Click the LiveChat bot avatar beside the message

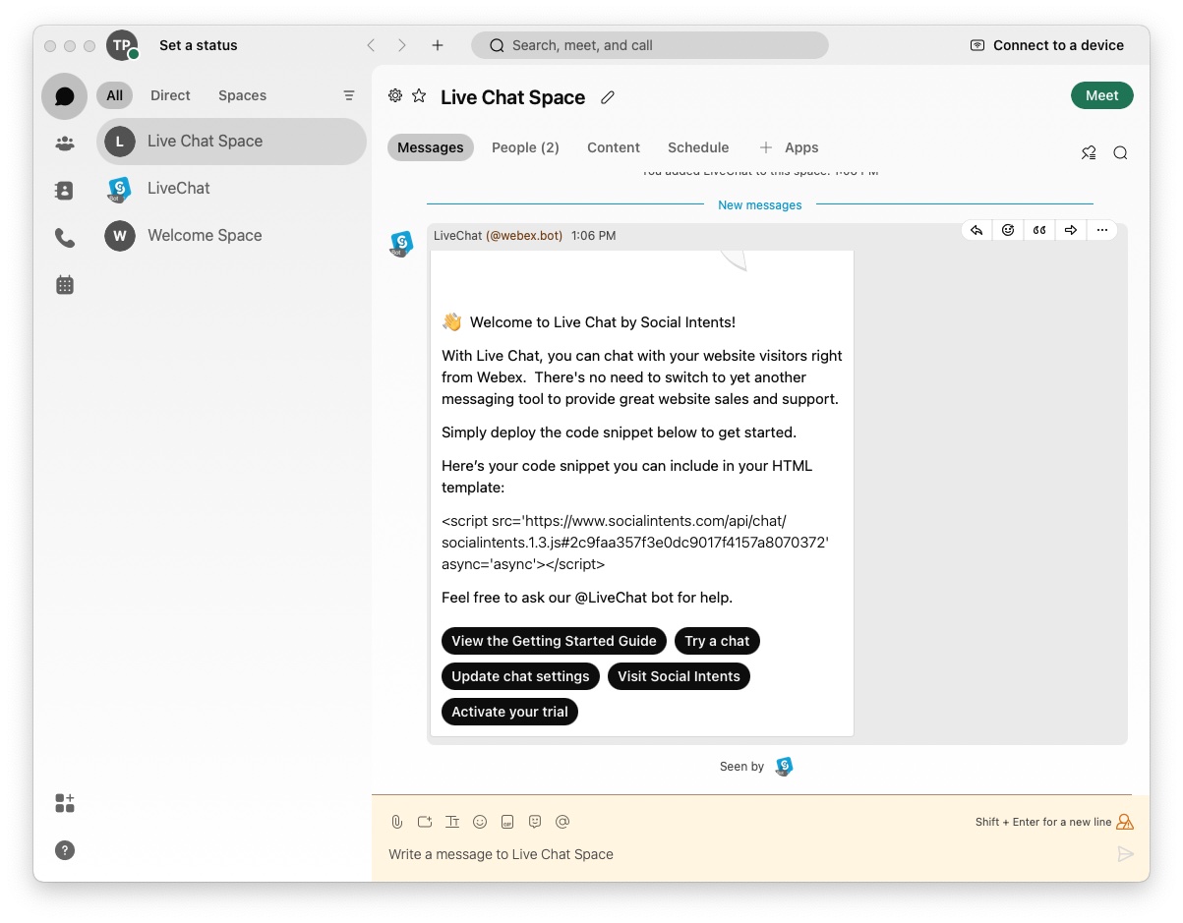pos(401,244)
